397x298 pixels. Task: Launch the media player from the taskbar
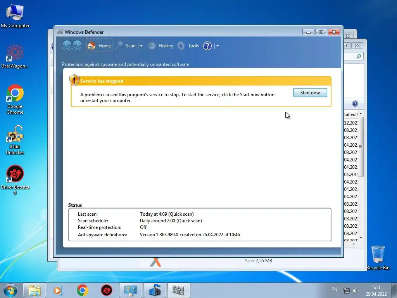[x=58, y=290]
